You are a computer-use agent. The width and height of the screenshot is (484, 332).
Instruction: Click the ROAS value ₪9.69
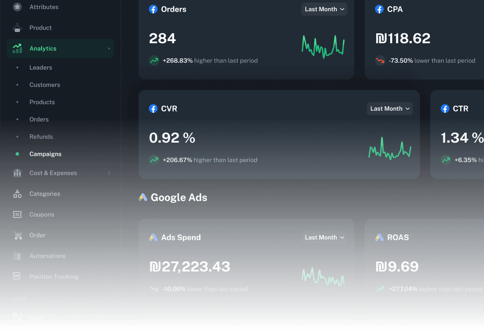[397, 267]
